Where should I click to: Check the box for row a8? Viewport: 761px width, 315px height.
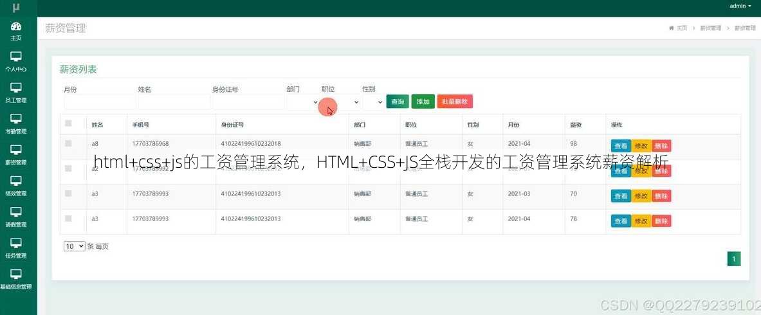68,143
